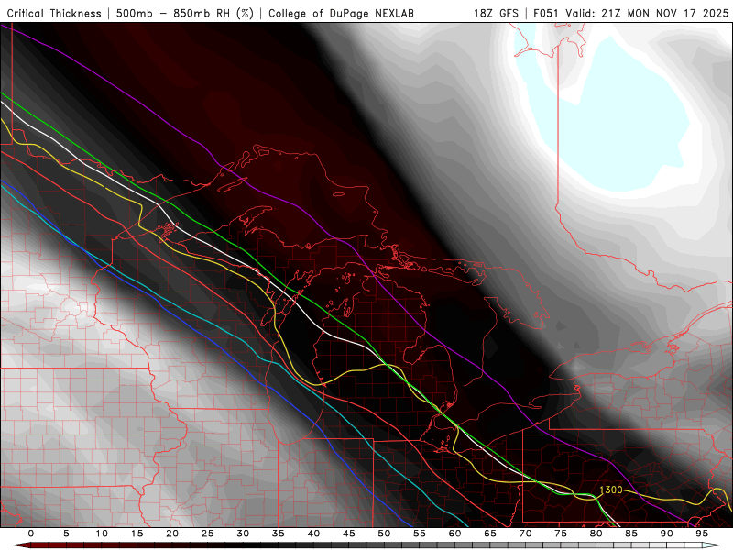Click the "F051" forecast hour text

547,13
